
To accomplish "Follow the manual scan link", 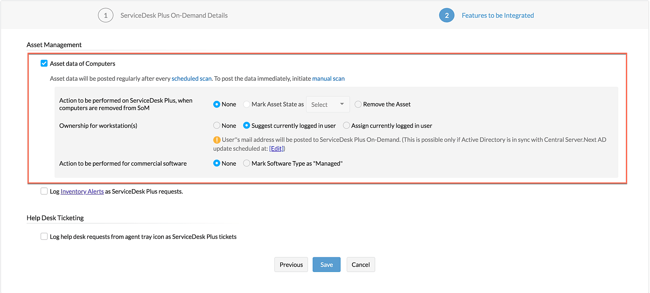I will tap(328, 79).
